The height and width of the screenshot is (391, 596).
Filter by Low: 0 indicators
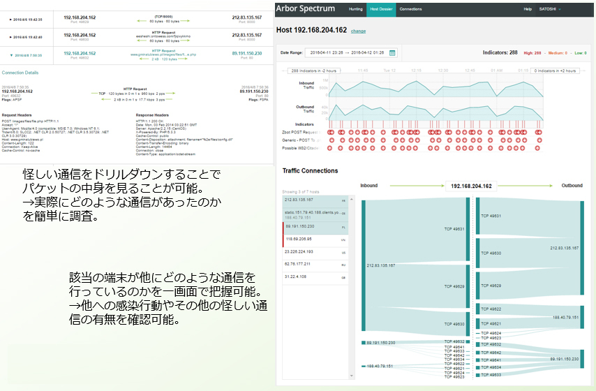tap(581, 53)
